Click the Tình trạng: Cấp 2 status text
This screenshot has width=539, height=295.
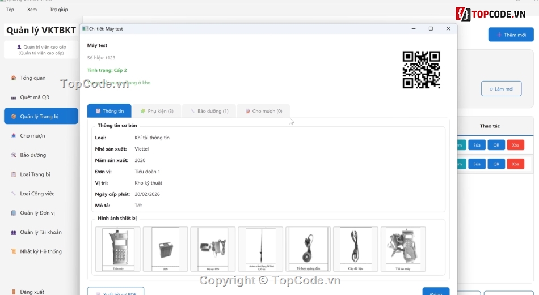[107, 70]
